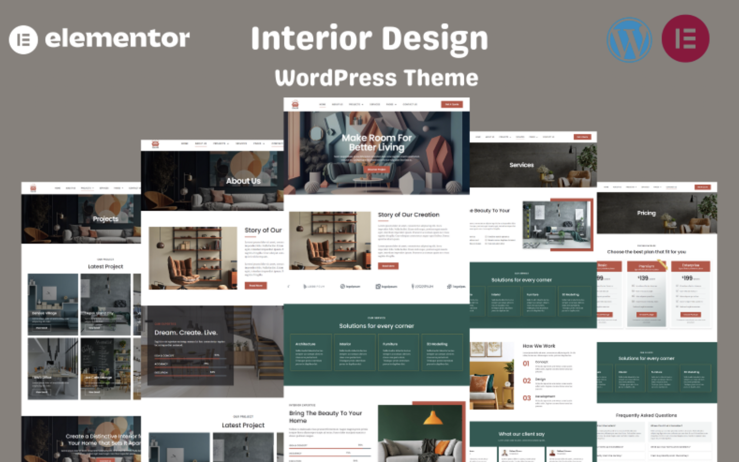Open Services menu item in the homepage mockup
Screen dimensions: 739x462
[375, 104]
